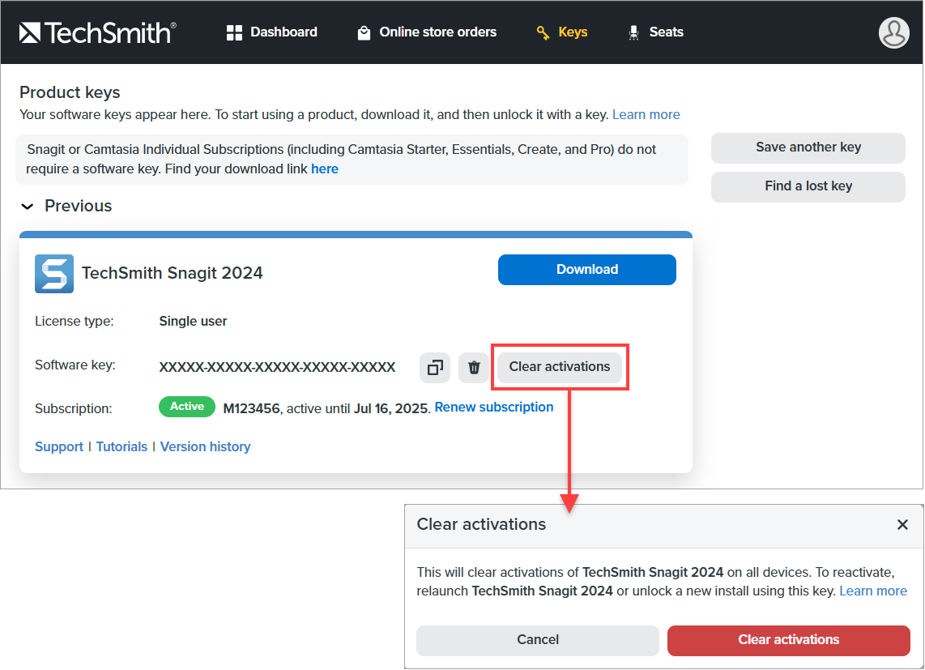The image size is (925, 670).
Task: Collapse the Previous section chevron
Action: pos(28,206)
